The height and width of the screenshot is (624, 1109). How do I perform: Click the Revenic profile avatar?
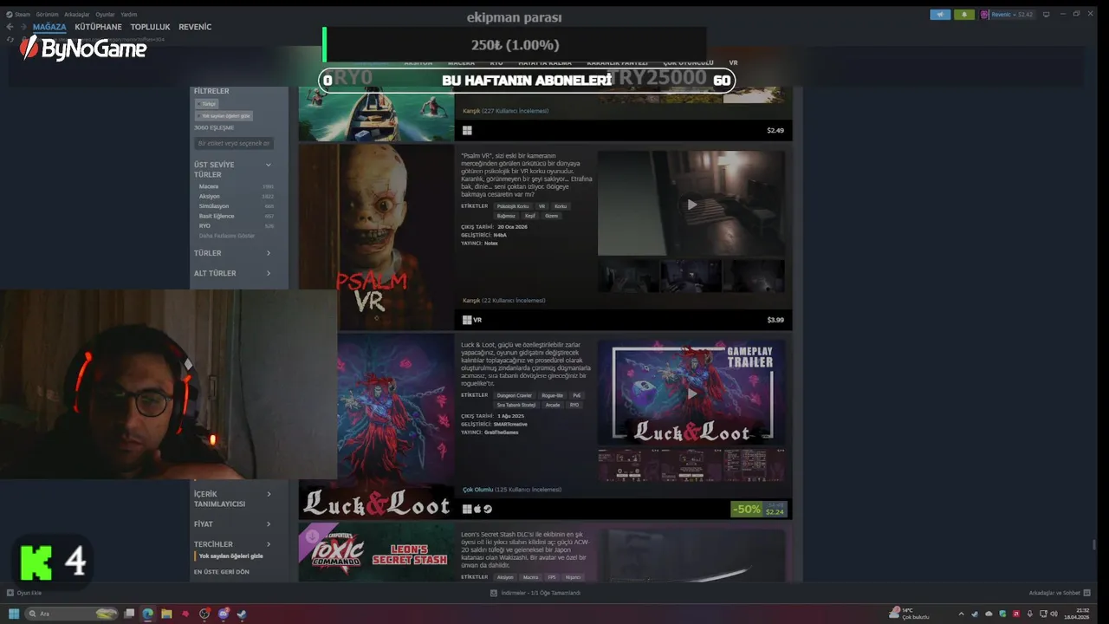point(985,15)
